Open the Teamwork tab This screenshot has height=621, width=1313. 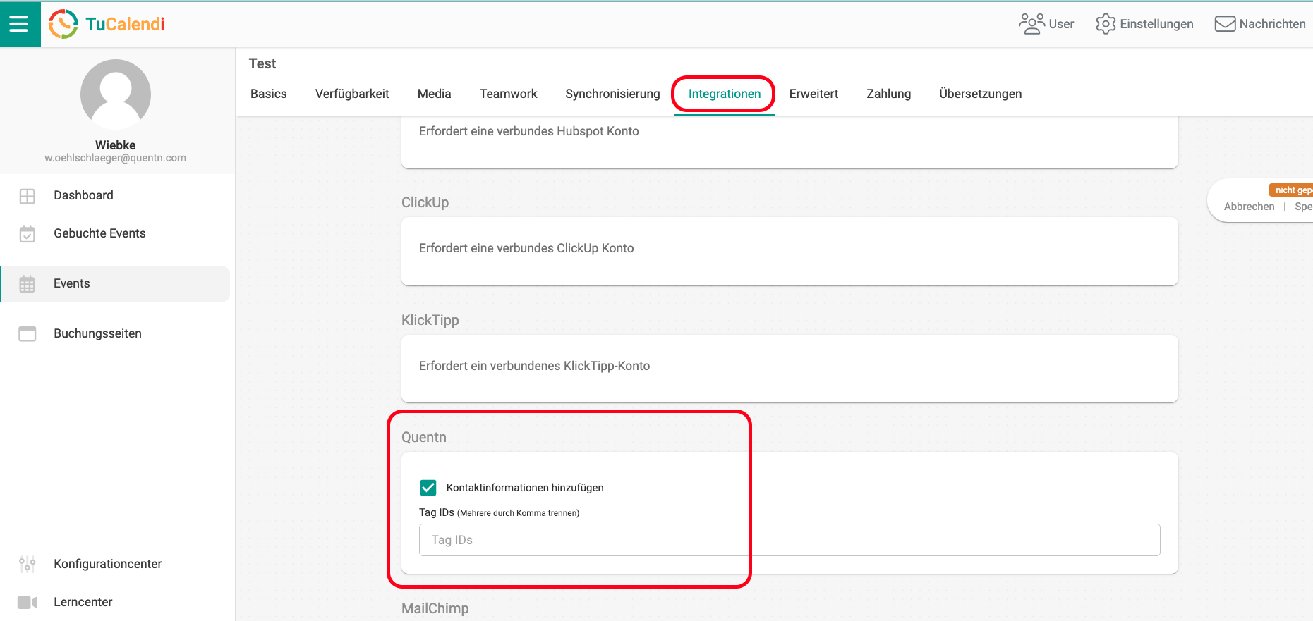pos(509,94)
